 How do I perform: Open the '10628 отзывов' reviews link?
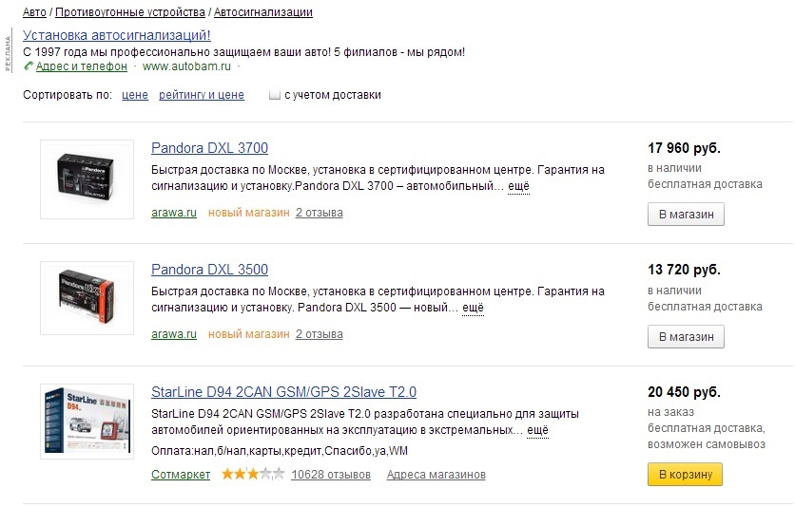[x=331, y=475]
